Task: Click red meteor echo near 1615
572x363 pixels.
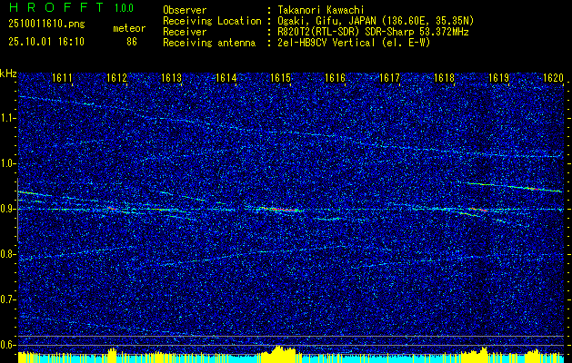Action: point(284,210)
